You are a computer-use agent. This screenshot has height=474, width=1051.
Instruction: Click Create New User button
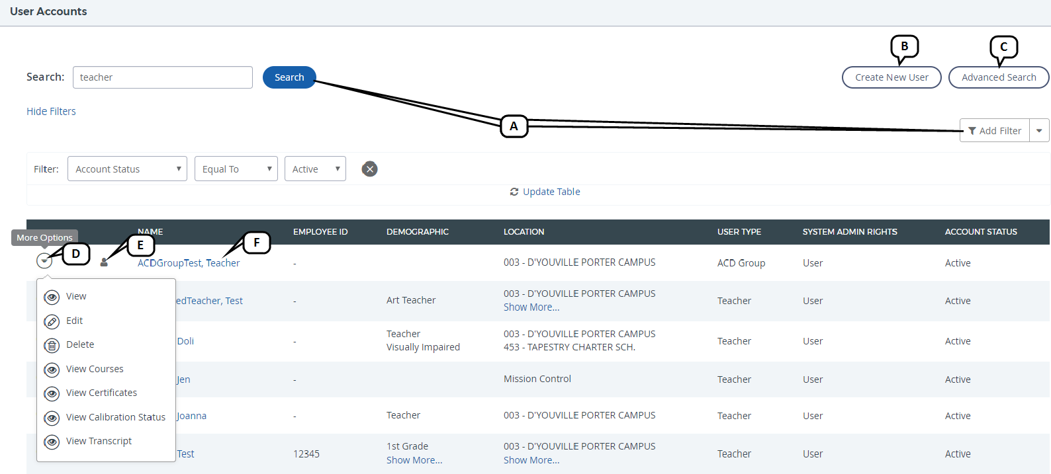click(891, 77)
